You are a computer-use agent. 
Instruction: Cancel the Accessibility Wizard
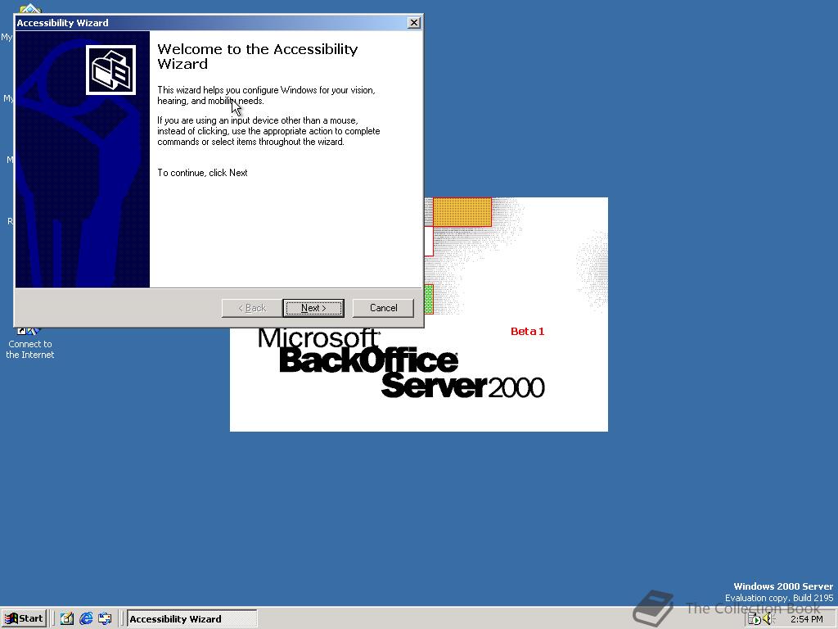(383, 308)
